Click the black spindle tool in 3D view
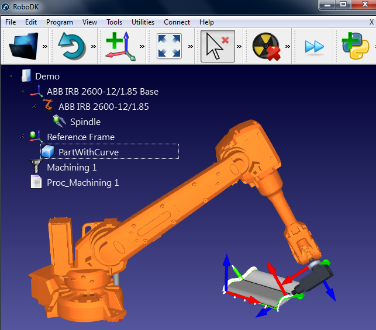Screen dimensions: 376x330 (314, 278)
